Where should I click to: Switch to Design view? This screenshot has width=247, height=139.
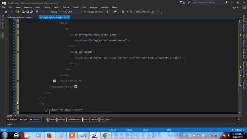click(x=12, y=120)
